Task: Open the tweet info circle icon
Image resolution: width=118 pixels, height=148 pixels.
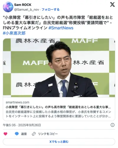Action: [112, 125]
